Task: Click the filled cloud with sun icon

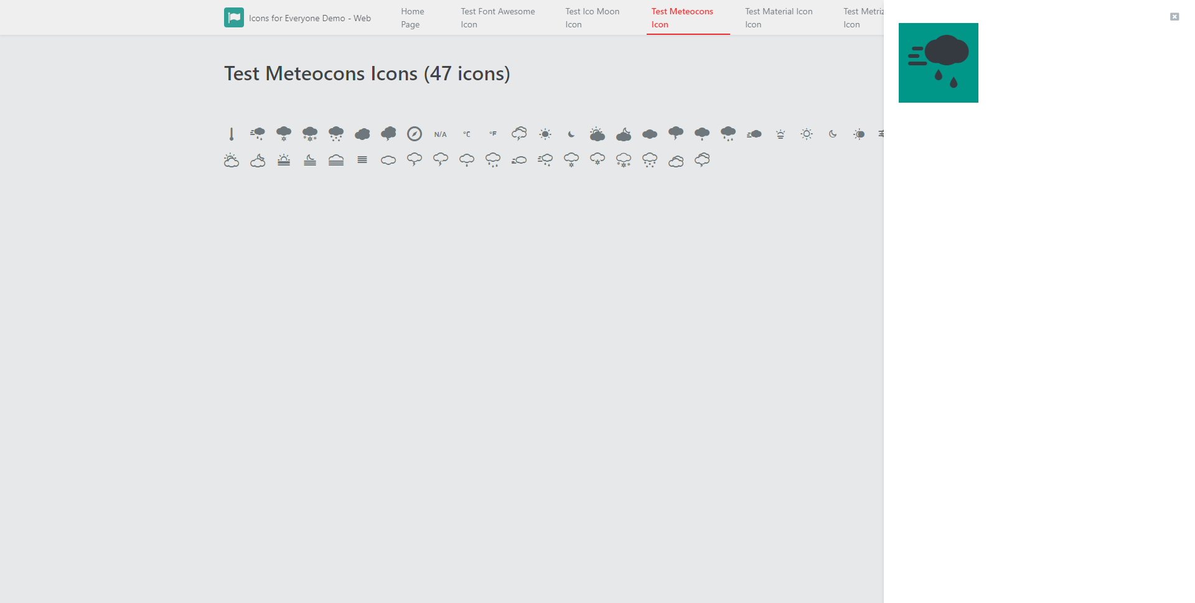Action: coord(597,134)
